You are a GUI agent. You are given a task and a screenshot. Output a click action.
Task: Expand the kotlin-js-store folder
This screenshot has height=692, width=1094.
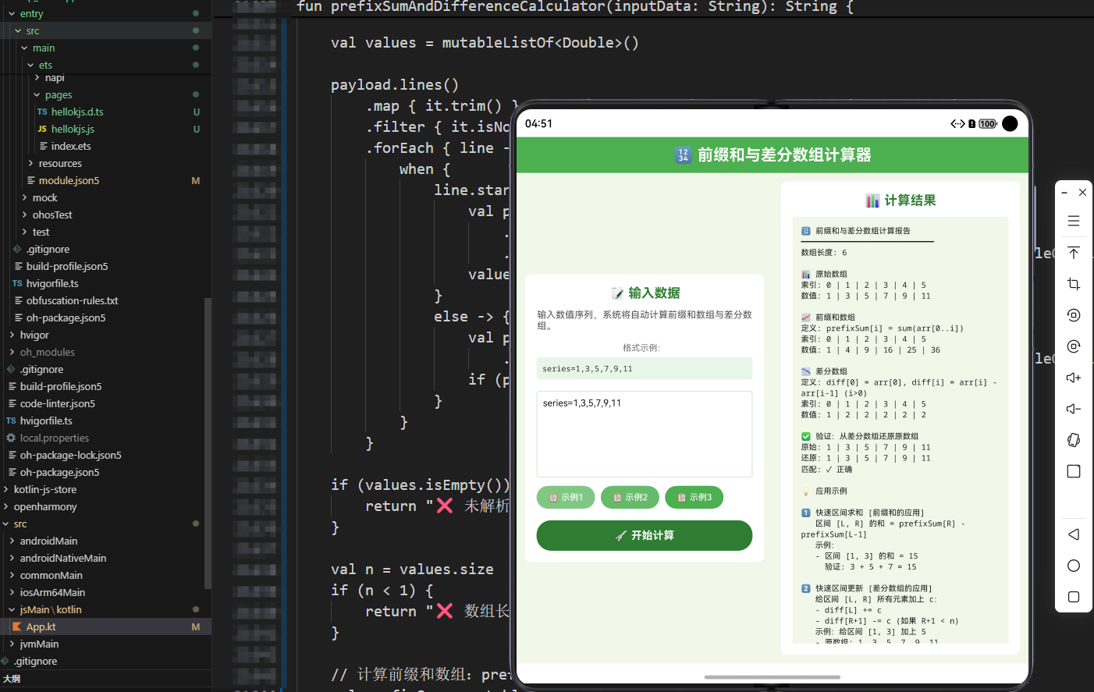coord(5,489)
